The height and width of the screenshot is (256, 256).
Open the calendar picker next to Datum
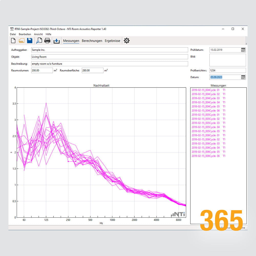(243, 77)
